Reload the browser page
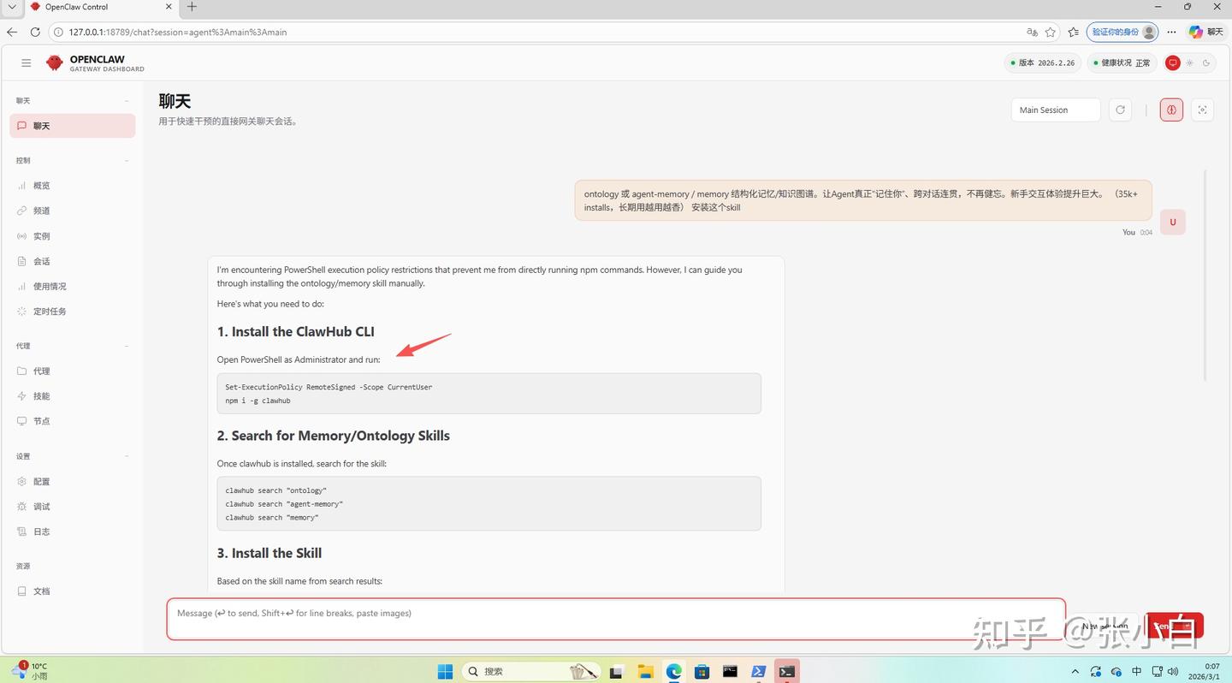The height and width of the screenshot is (683, 1232). pyautogui.click(x=35, y=32)
